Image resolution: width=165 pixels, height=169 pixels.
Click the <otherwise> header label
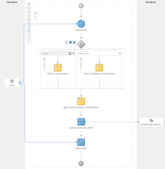pos(84,53)
